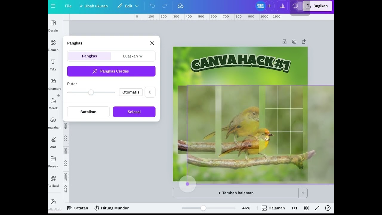Screen dimensions: 382x215
Task: Apply Pangkas Cerdas smart crop
Action: (x=111, y=71)
